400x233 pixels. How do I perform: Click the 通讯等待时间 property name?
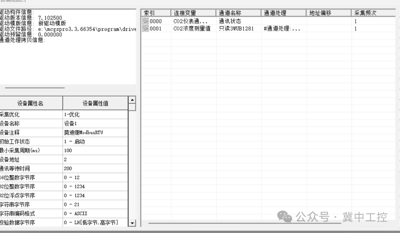point(31,169)
